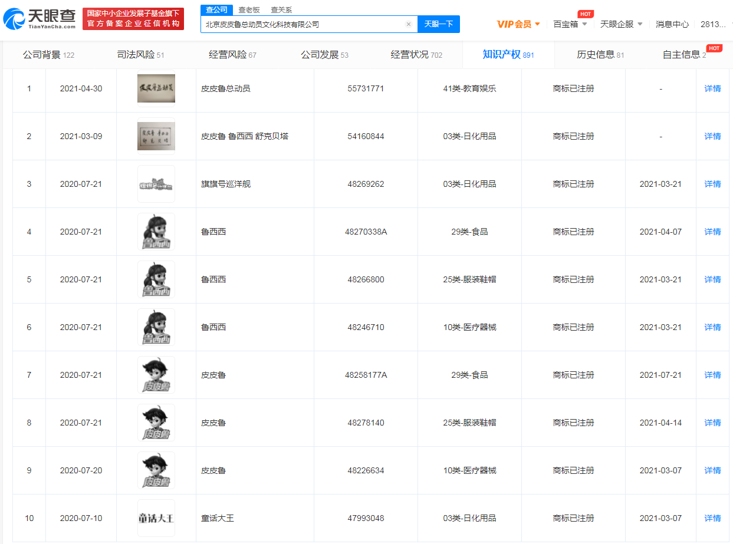The height and width of the screenshot is (544, 733).
Task: Open the trademark thumbnail for 皮皮鲁总动员
Action: pyautogui.click(x=156, y=88)
